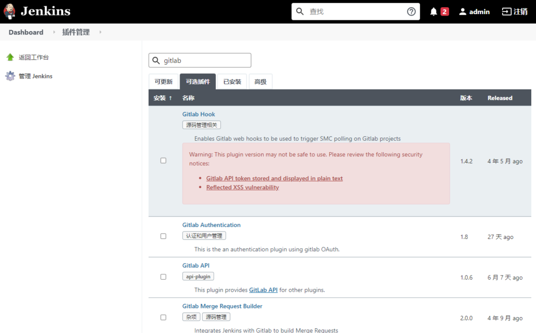Viewport: 536px width, 333px height.
Task: Go to 插件管理 breadcrumb
Action: coord(76,32)
